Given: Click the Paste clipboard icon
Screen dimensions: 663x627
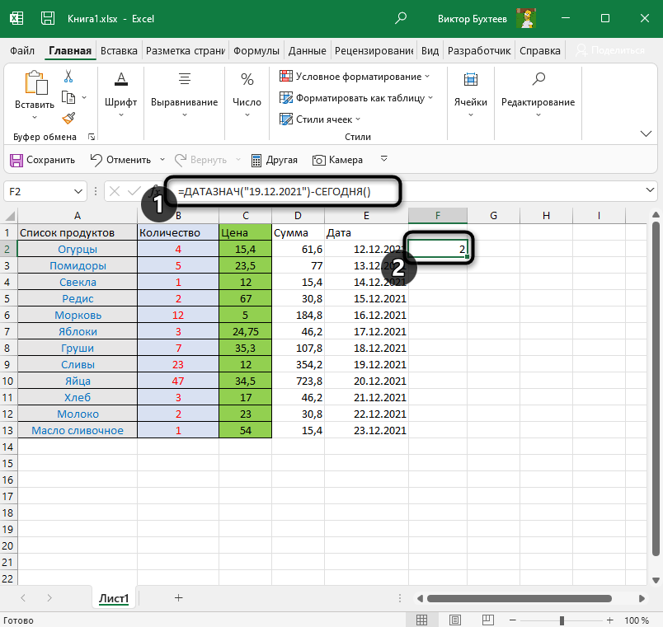Looking at the screenshot, I should 35,83.
